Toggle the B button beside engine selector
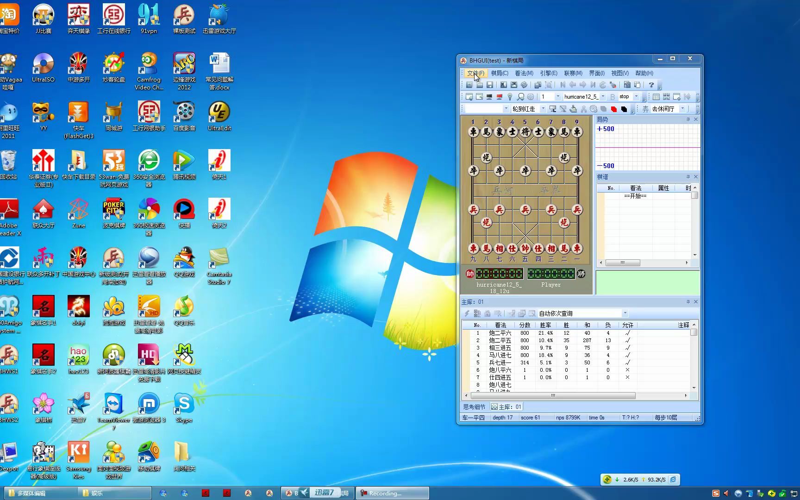Viewport: 800px width, 500px height. 612,97
